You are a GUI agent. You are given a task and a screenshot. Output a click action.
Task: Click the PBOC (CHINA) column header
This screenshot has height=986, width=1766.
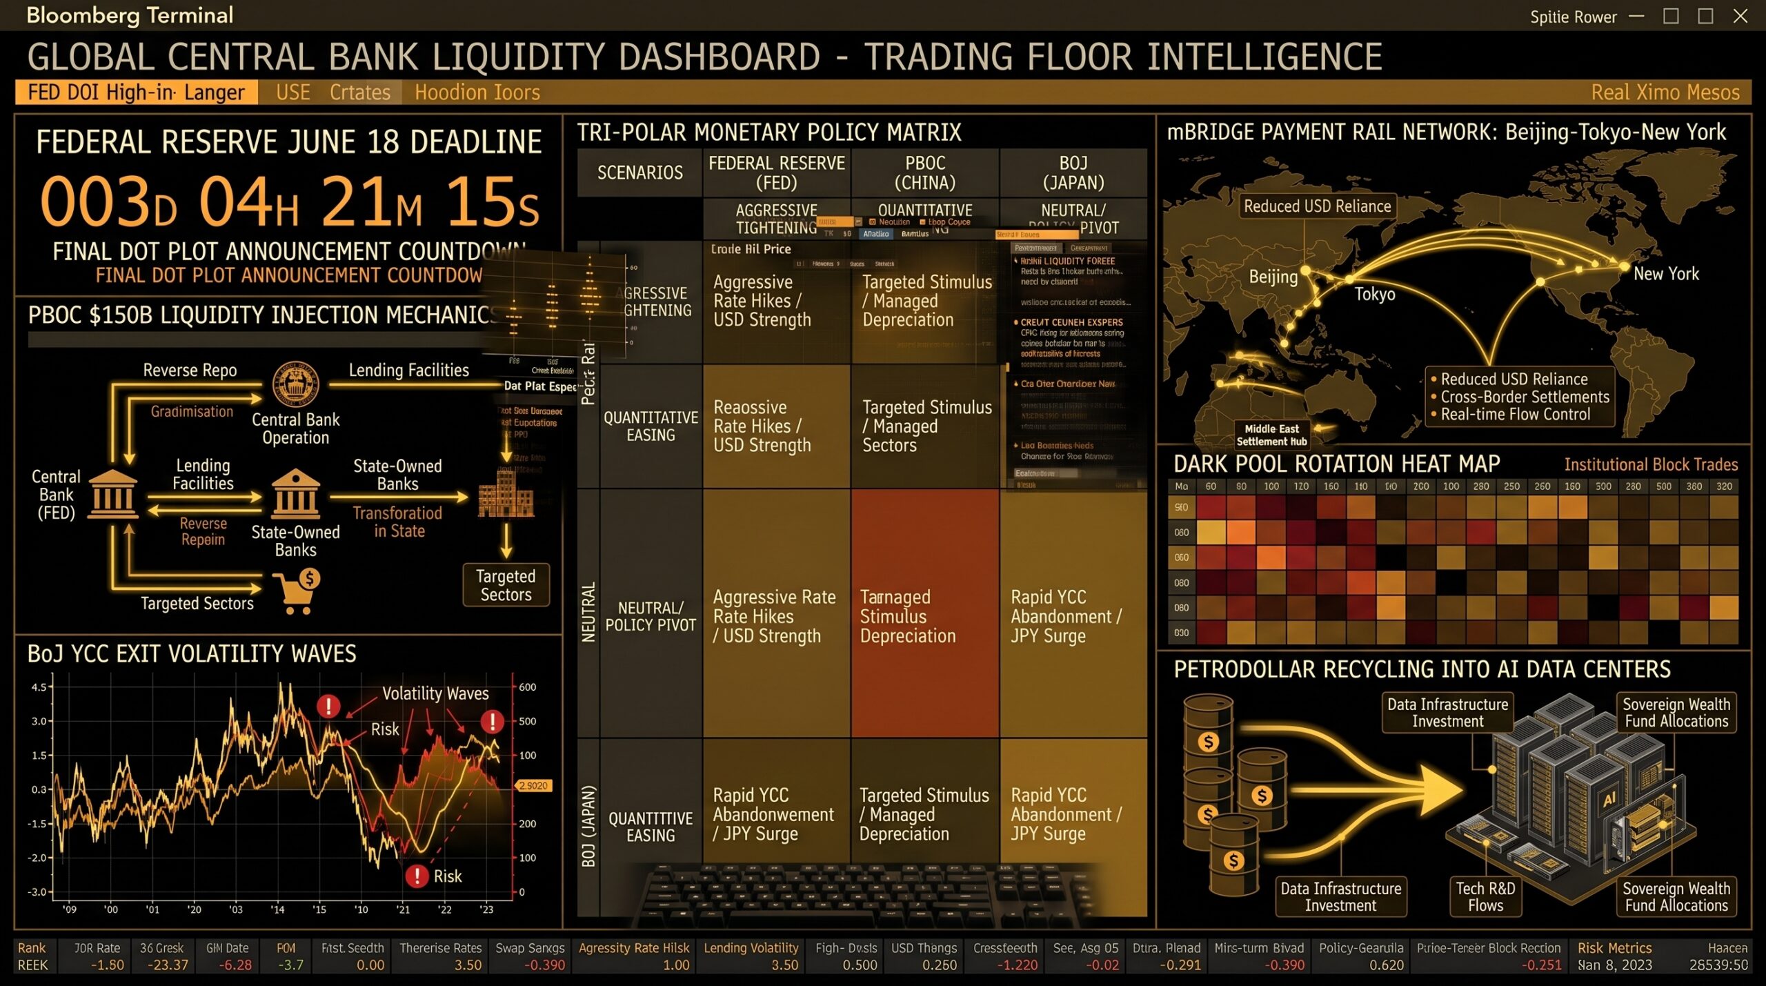pos(925,172)
